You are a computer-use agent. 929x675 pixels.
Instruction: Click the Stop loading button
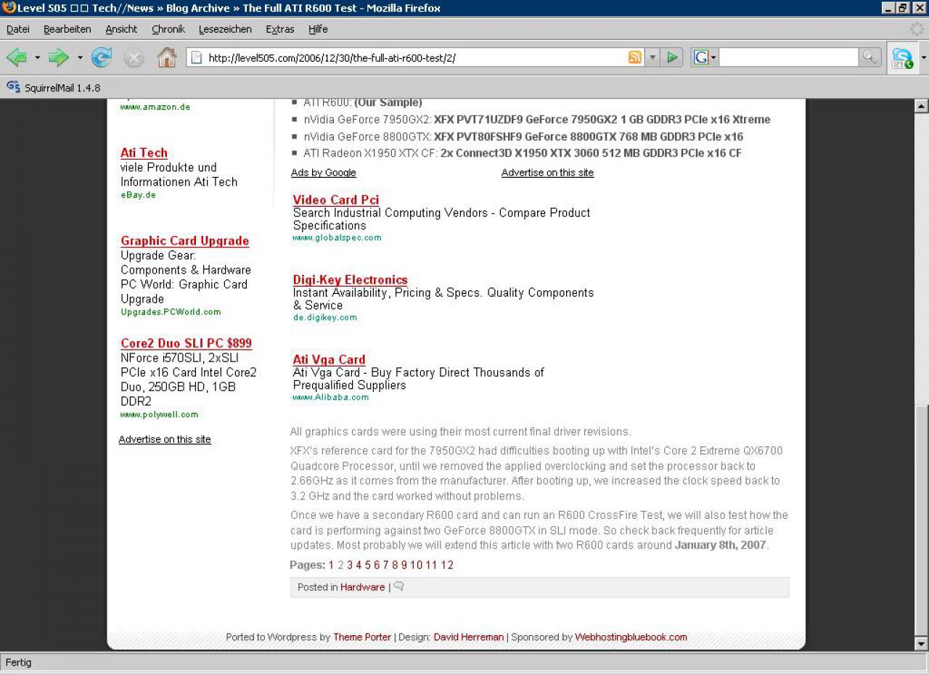point(134,57)
